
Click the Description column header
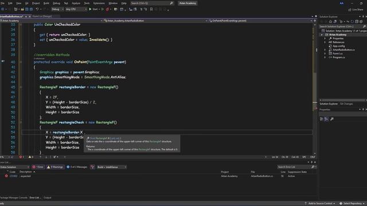(x=26, y=172)
